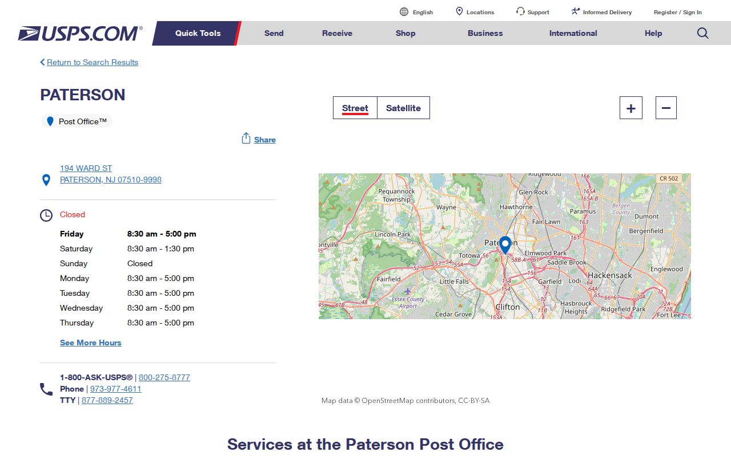Call 800-275-8777 number link
This screenshot has width=731, height=456.
point(164,377)
